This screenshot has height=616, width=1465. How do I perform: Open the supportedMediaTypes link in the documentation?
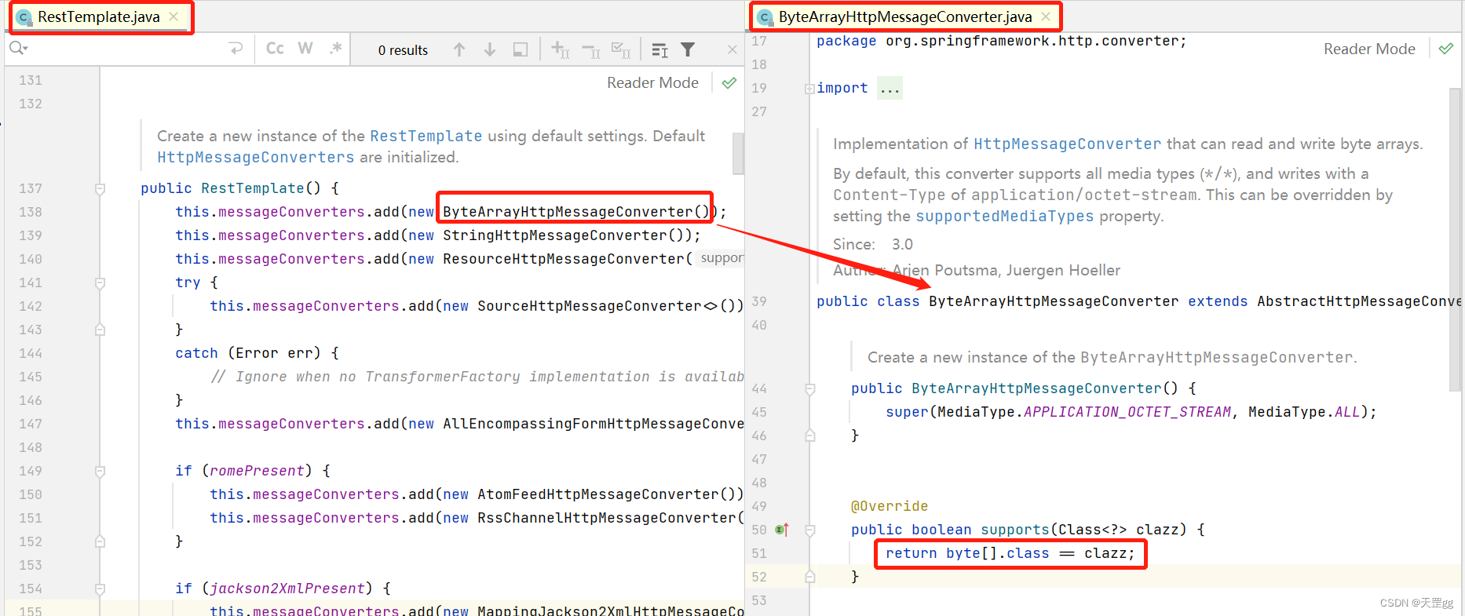(x=1004, y=216)
